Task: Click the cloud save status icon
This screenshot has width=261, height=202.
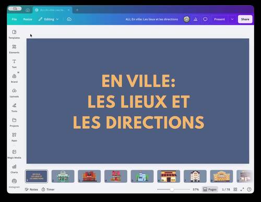Action: pyautogui.click(x=69, y=19)
